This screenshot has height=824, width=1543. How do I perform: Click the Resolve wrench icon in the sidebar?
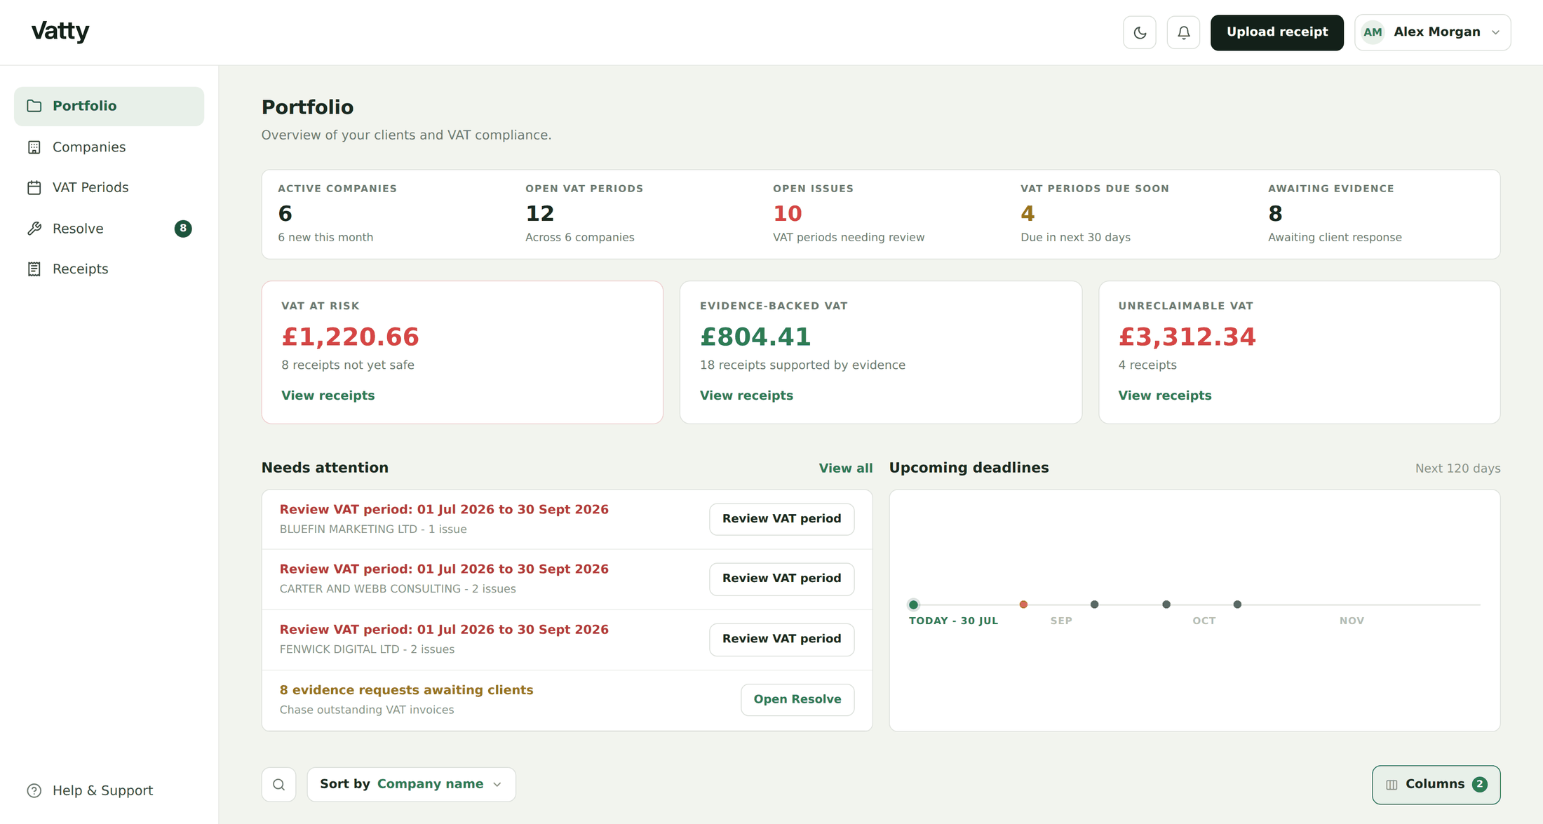(34, 229)
